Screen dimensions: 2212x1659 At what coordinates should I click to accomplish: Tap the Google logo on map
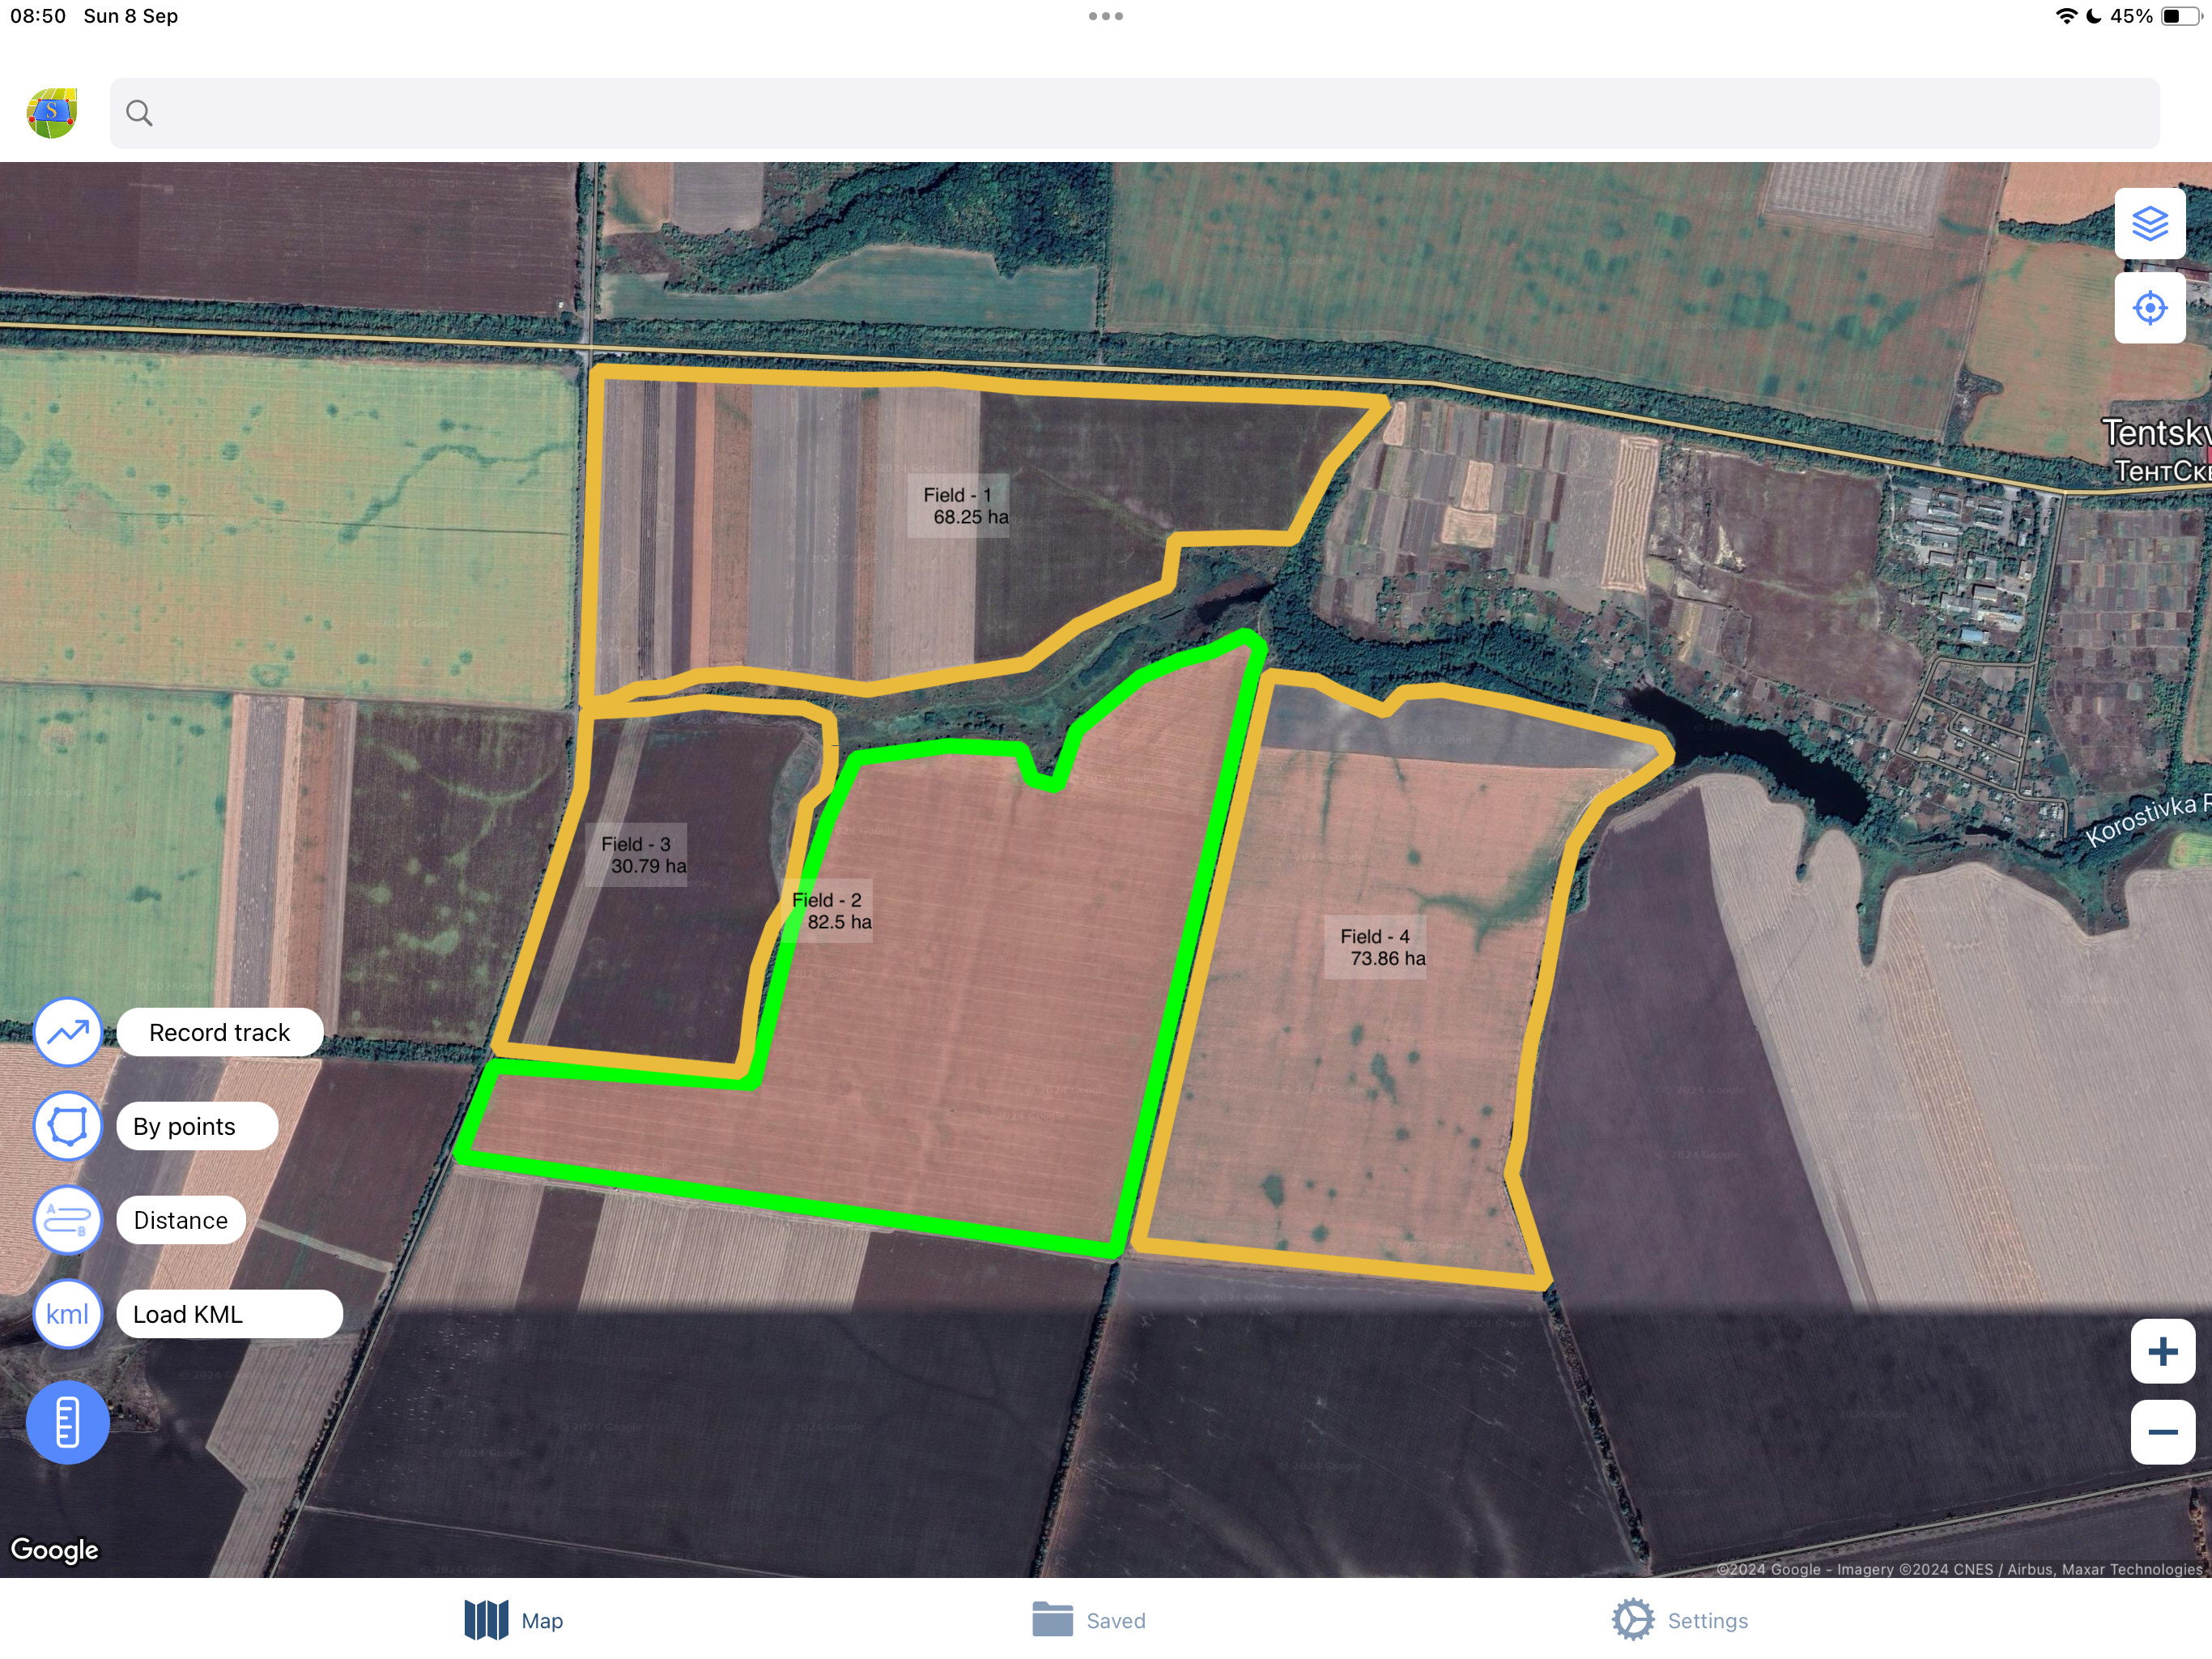point(54,1549)
